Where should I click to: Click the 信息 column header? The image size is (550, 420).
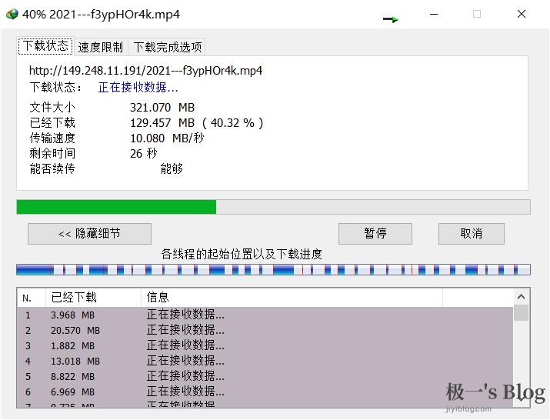(292, 298)
